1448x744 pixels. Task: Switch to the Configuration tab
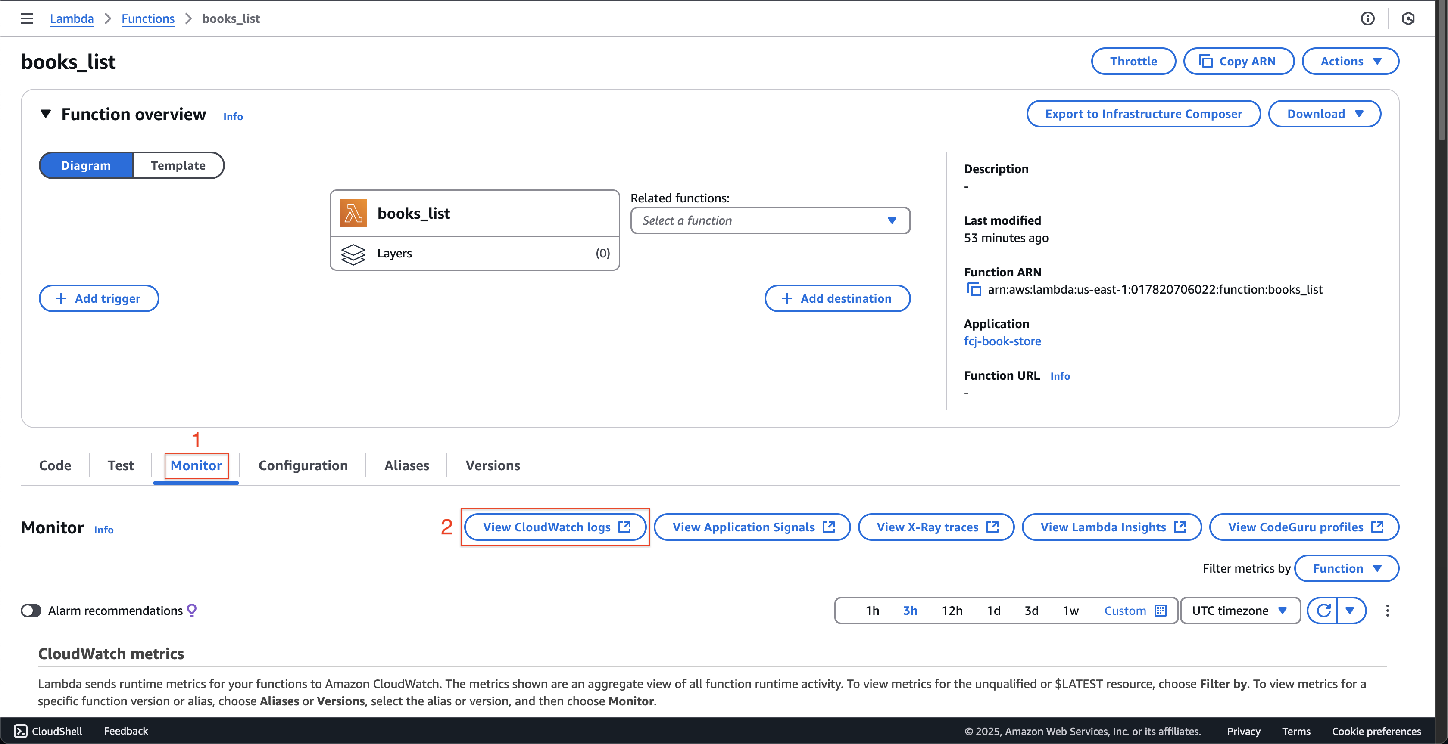pyautogui.click(x=303, y=465)
